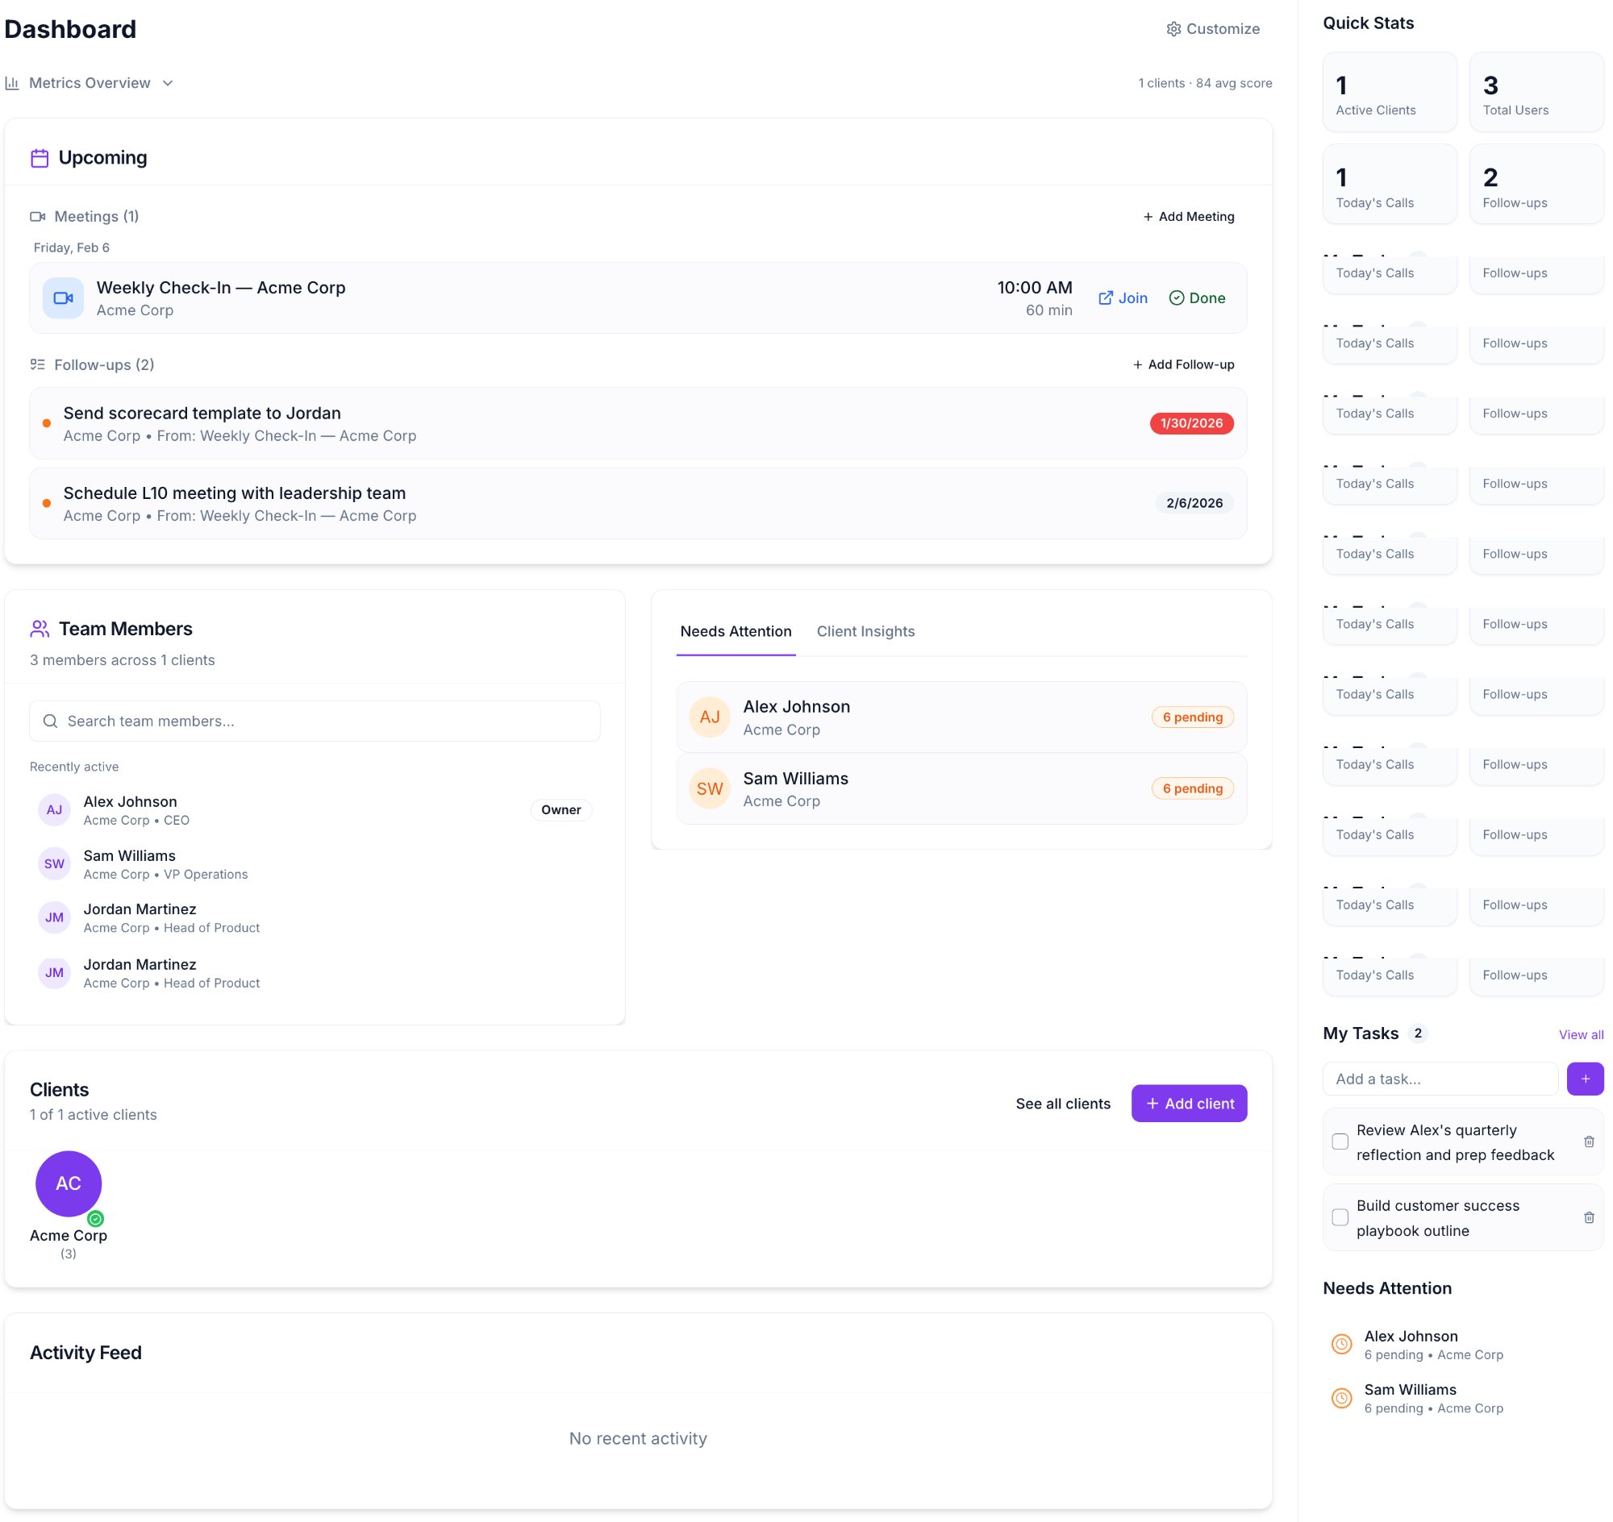
Task: Expand the Metrics Overview dropdown
Action: click(x=168, y=83)
